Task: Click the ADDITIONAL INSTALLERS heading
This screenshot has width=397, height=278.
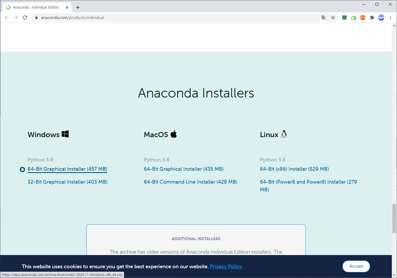Action: pyautogui.click(x=196, y=239)
